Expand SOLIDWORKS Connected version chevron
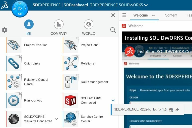 (x=113, y=100)
